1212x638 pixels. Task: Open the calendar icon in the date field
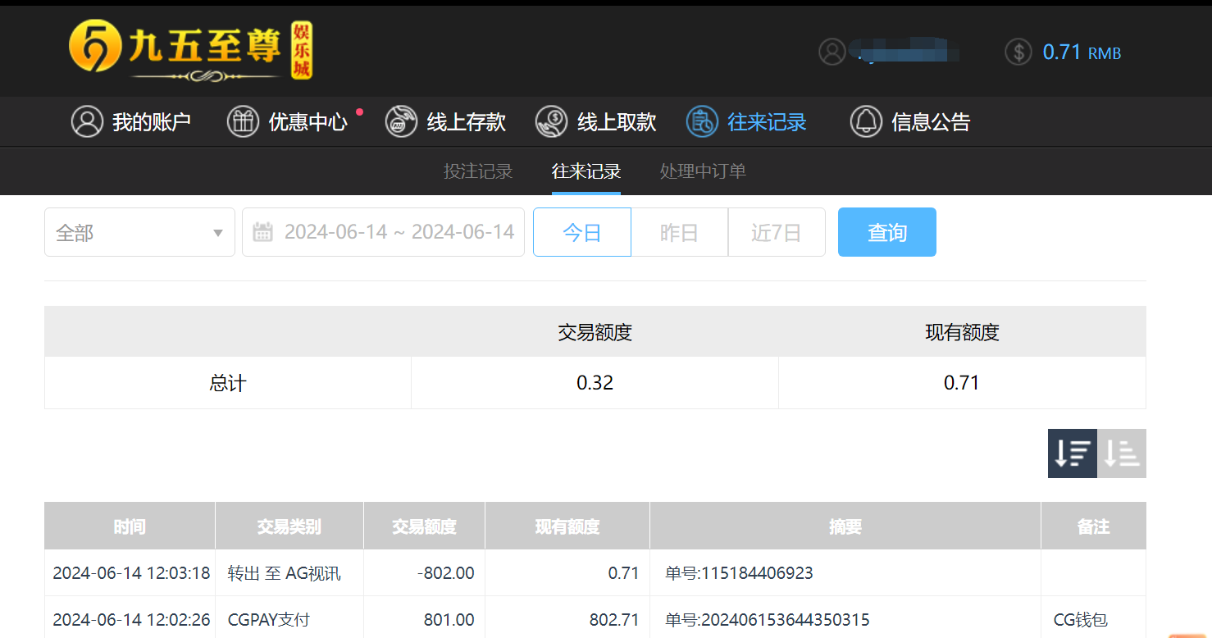coord(262,232)
